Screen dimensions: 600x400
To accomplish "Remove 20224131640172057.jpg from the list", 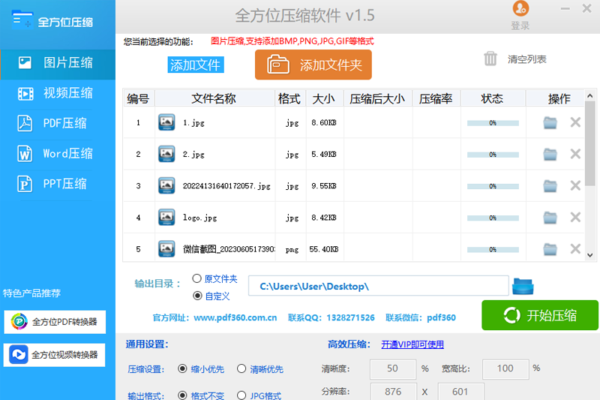I will pyautogui.click(x=575, y=185).
